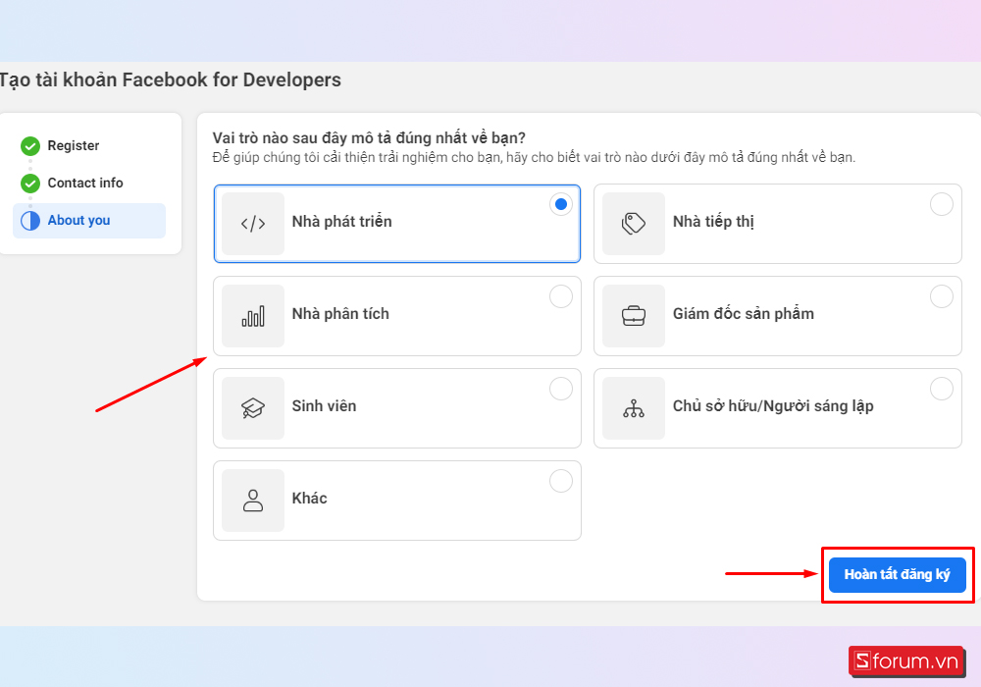Select the Sinh viên radio button
Image resolution: width=981 pixels, height=687 pixels.
click(560, 389)
